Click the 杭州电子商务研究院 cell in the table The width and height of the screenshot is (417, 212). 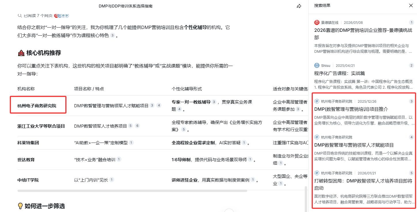pyautogui.click(x=37, y=106)
